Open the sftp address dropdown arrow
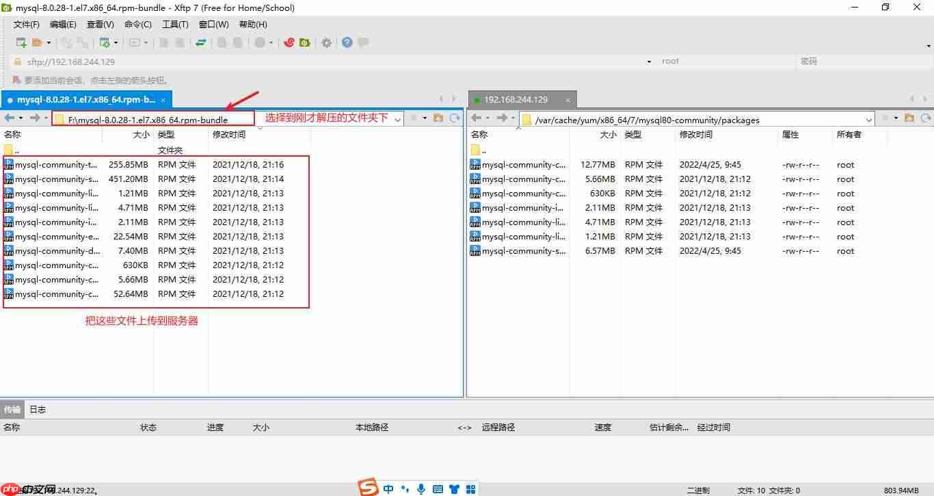This screenshot has height=496, width=934. click(x=648, y=61)
